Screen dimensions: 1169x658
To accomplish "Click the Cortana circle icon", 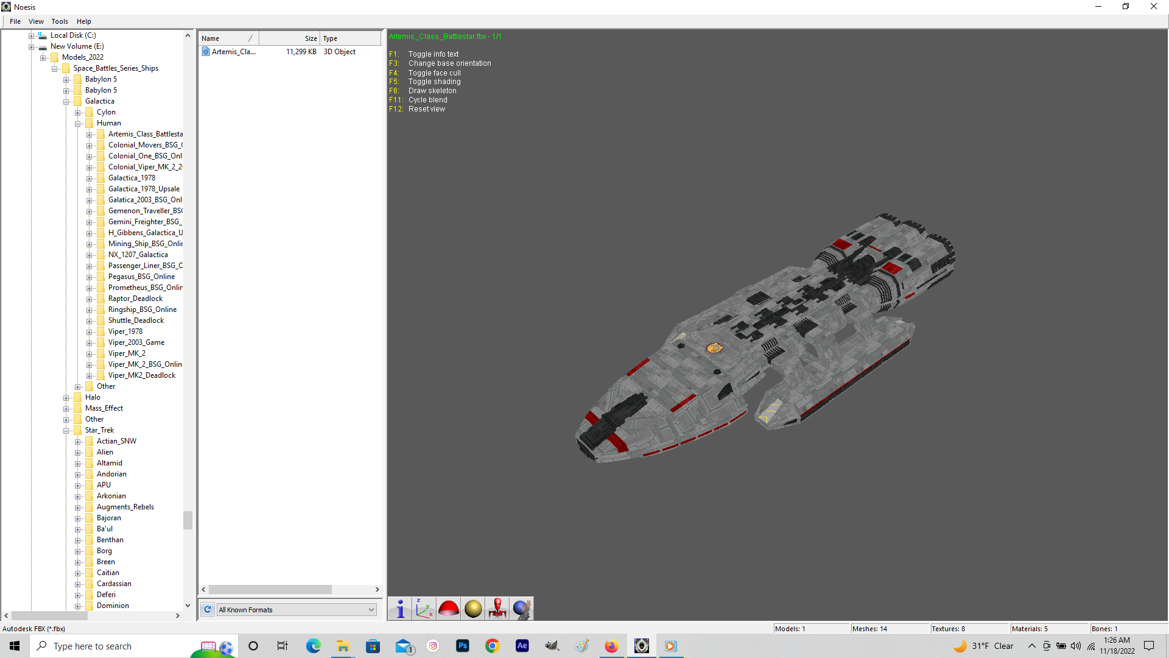I will 253,646.
